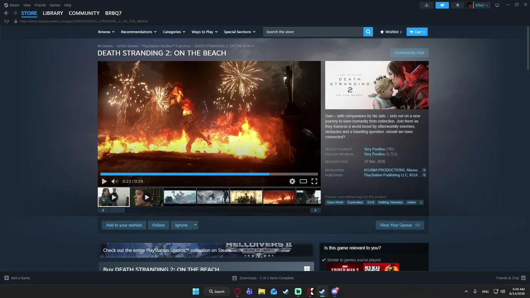The image size is (530, 298).
Task: Toggle theater mode for the video
Action: (304, 181)
